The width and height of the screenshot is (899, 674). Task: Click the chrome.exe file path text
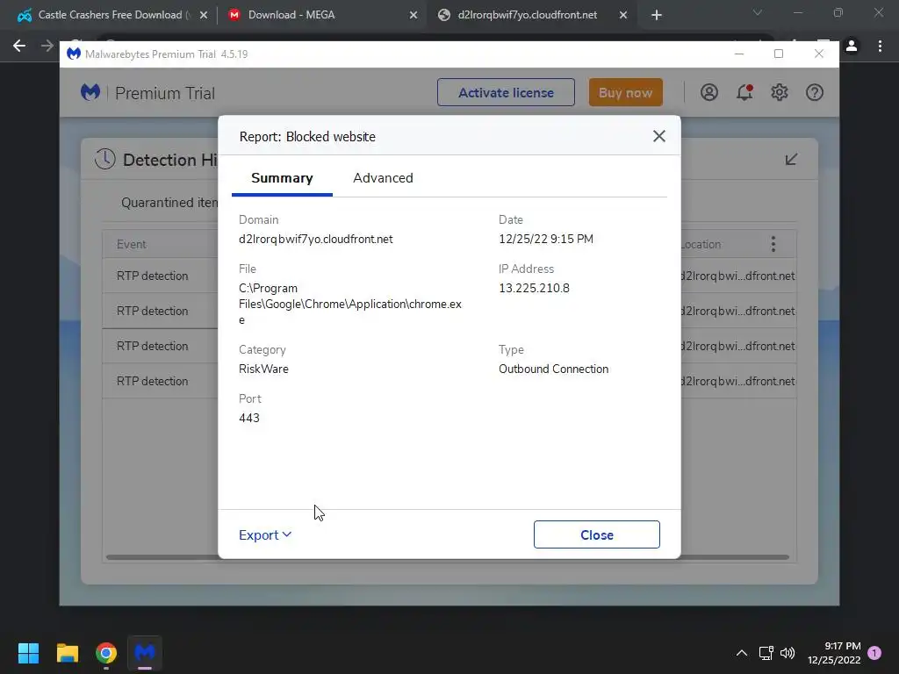point(349,304)
